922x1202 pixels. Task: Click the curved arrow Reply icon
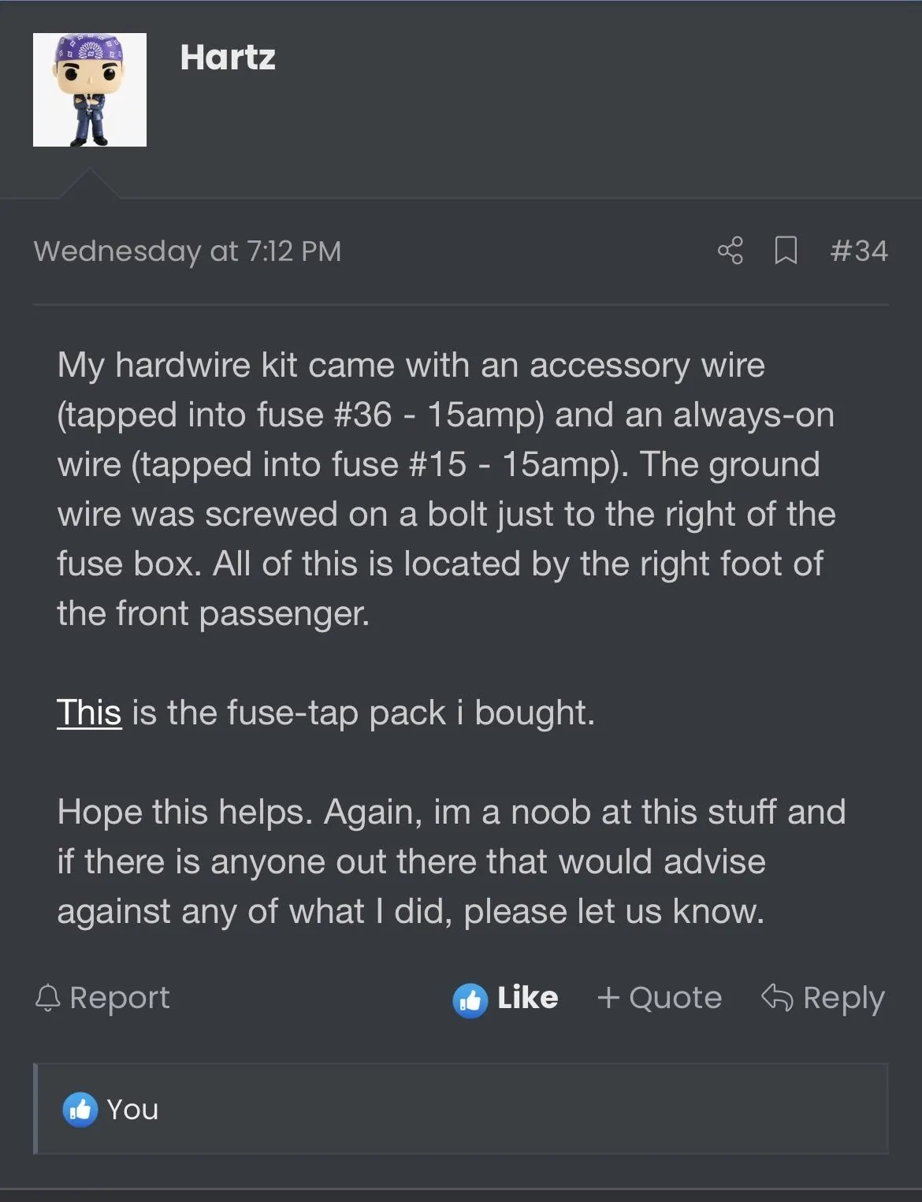pyautogui.click(x=777, y=998)
